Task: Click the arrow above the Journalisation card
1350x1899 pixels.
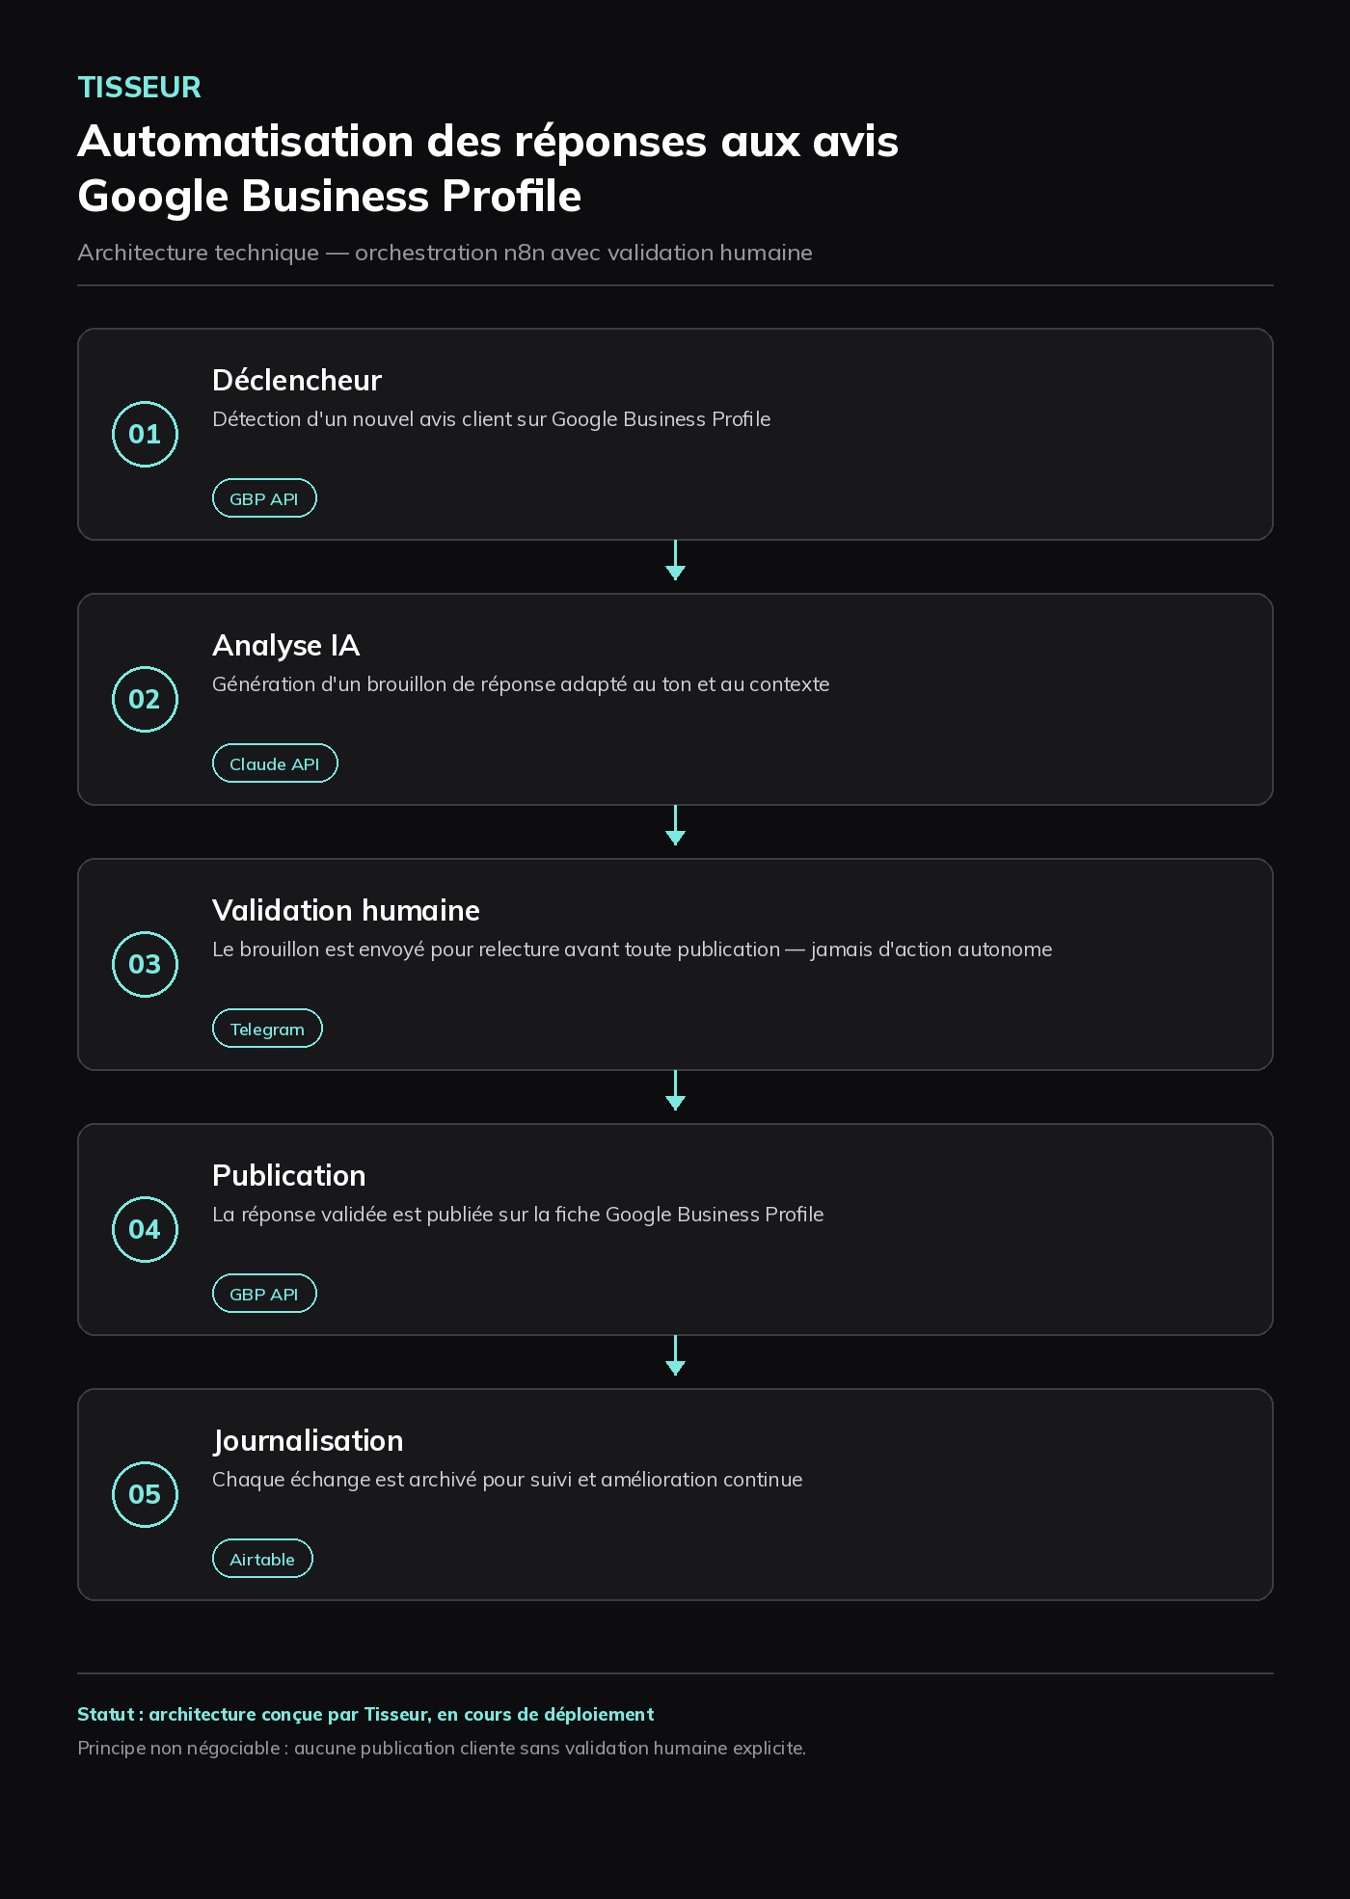Action: pos(675,1355)
